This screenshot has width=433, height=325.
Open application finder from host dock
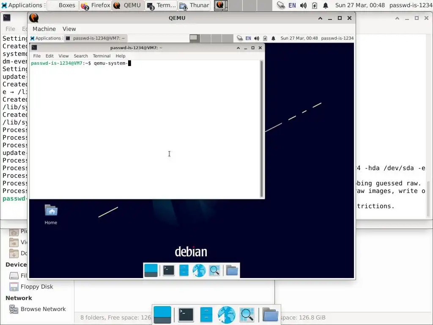247,314
